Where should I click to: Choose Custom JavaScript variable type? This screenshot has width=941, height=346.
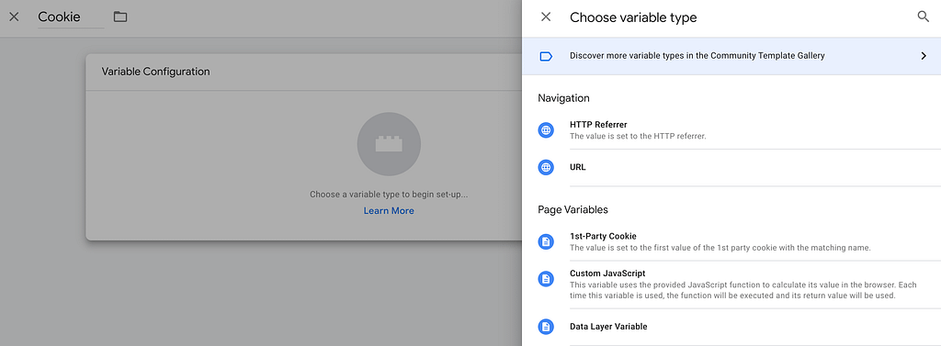click(731, 285)
